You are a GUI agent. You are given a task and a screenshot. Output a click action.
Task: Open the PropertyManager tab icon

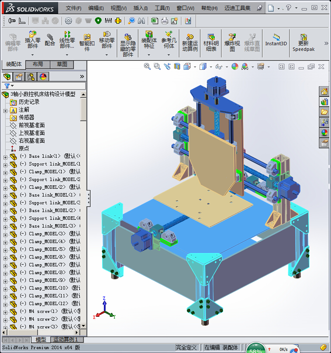coord(19,77)
